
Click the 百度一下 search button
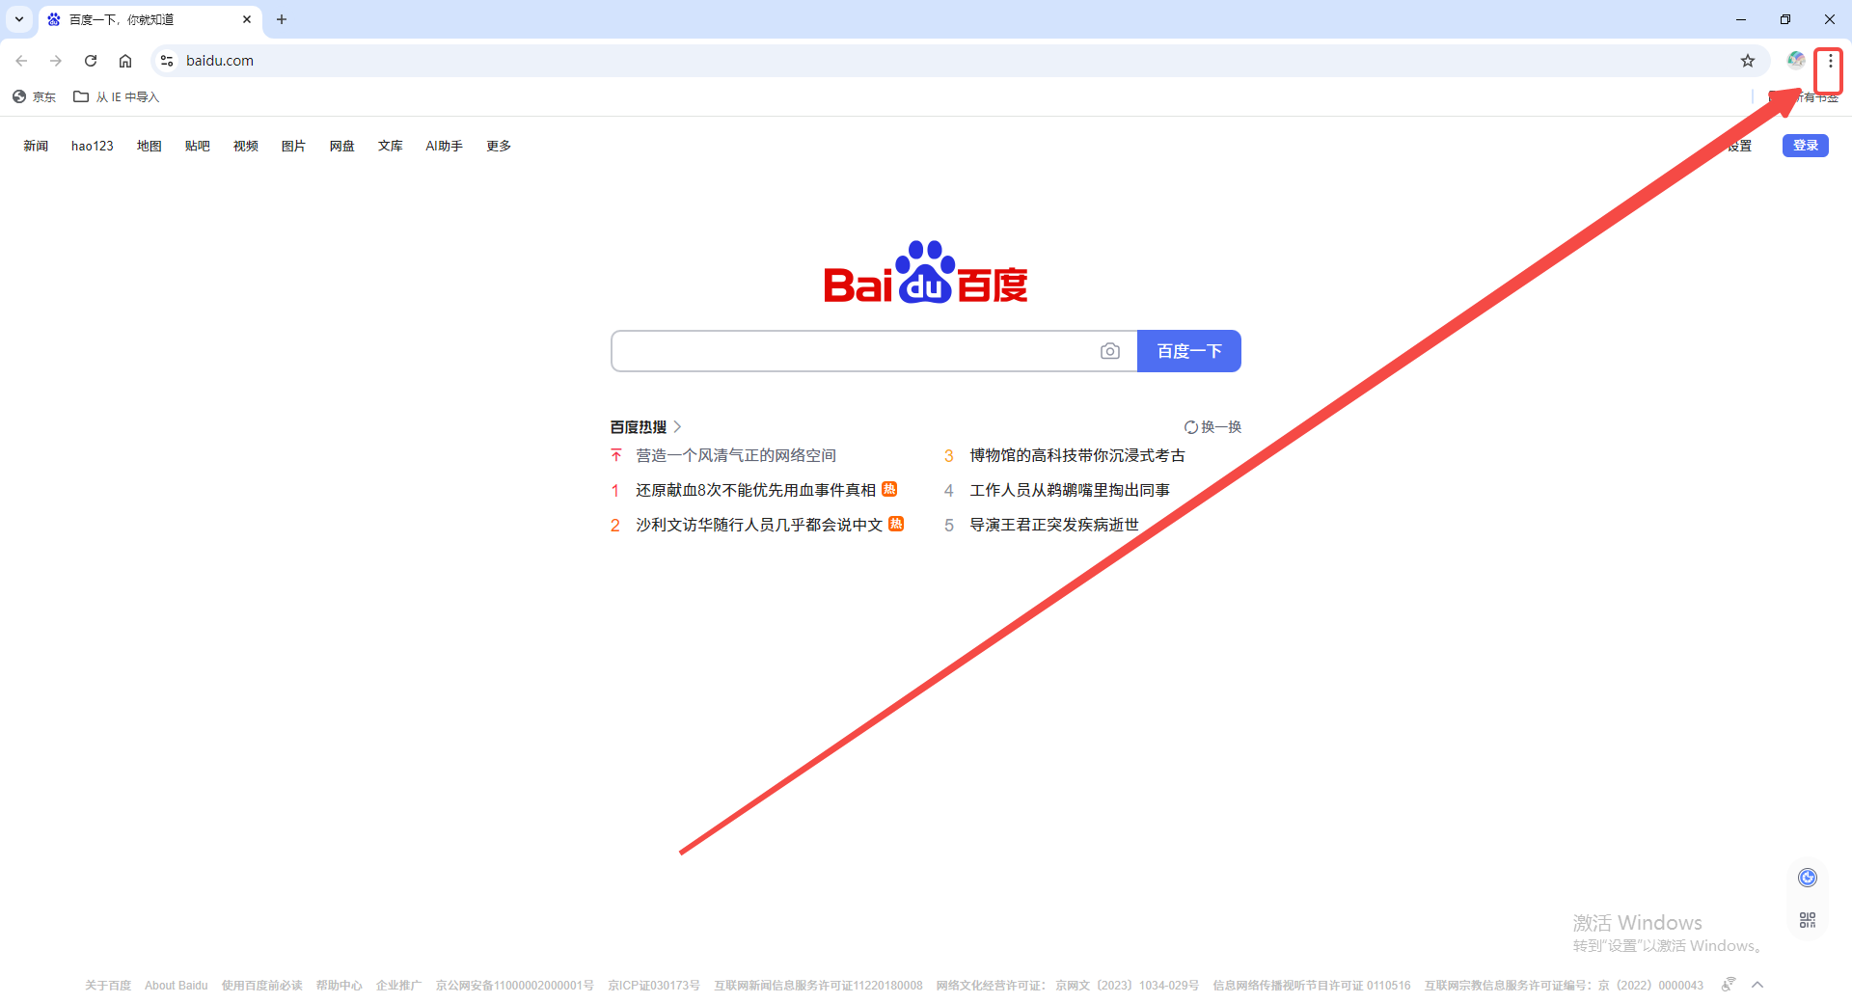(x=1189, y=351)
